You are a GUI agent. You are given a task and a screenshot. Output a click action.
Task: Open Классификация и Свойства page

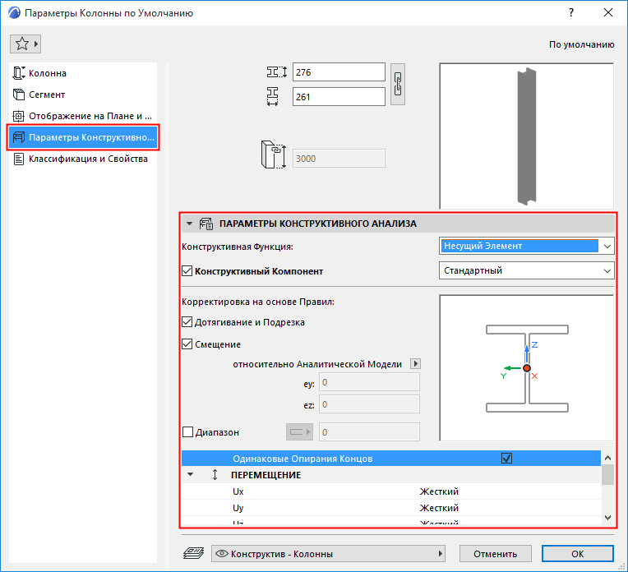point(83,159)
